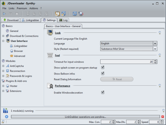Click the LinkGrabber operations pending progress bar
Image resolution: width=166 pixels, height=125 pixels.
tap(86, 117)
